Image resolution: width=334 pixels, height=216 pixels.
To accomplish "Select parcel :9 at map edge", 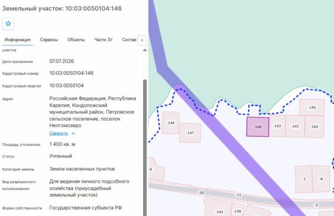I will (x=156, y=169).
